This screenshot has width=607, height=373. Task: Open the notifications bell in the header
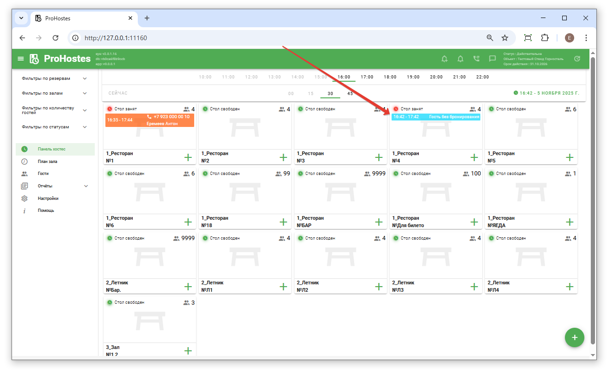[460, 59]
